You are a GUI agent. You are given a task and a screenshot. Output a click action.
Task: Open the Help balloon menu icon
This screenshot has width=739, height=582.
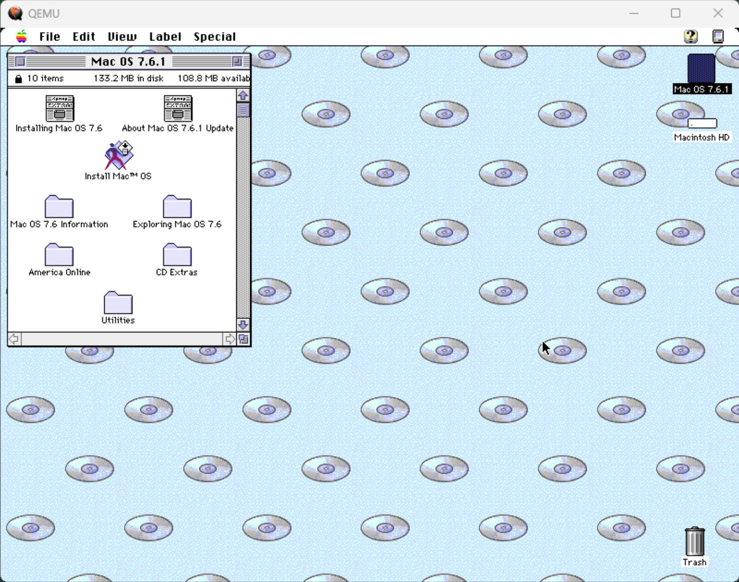coord(691,36)
